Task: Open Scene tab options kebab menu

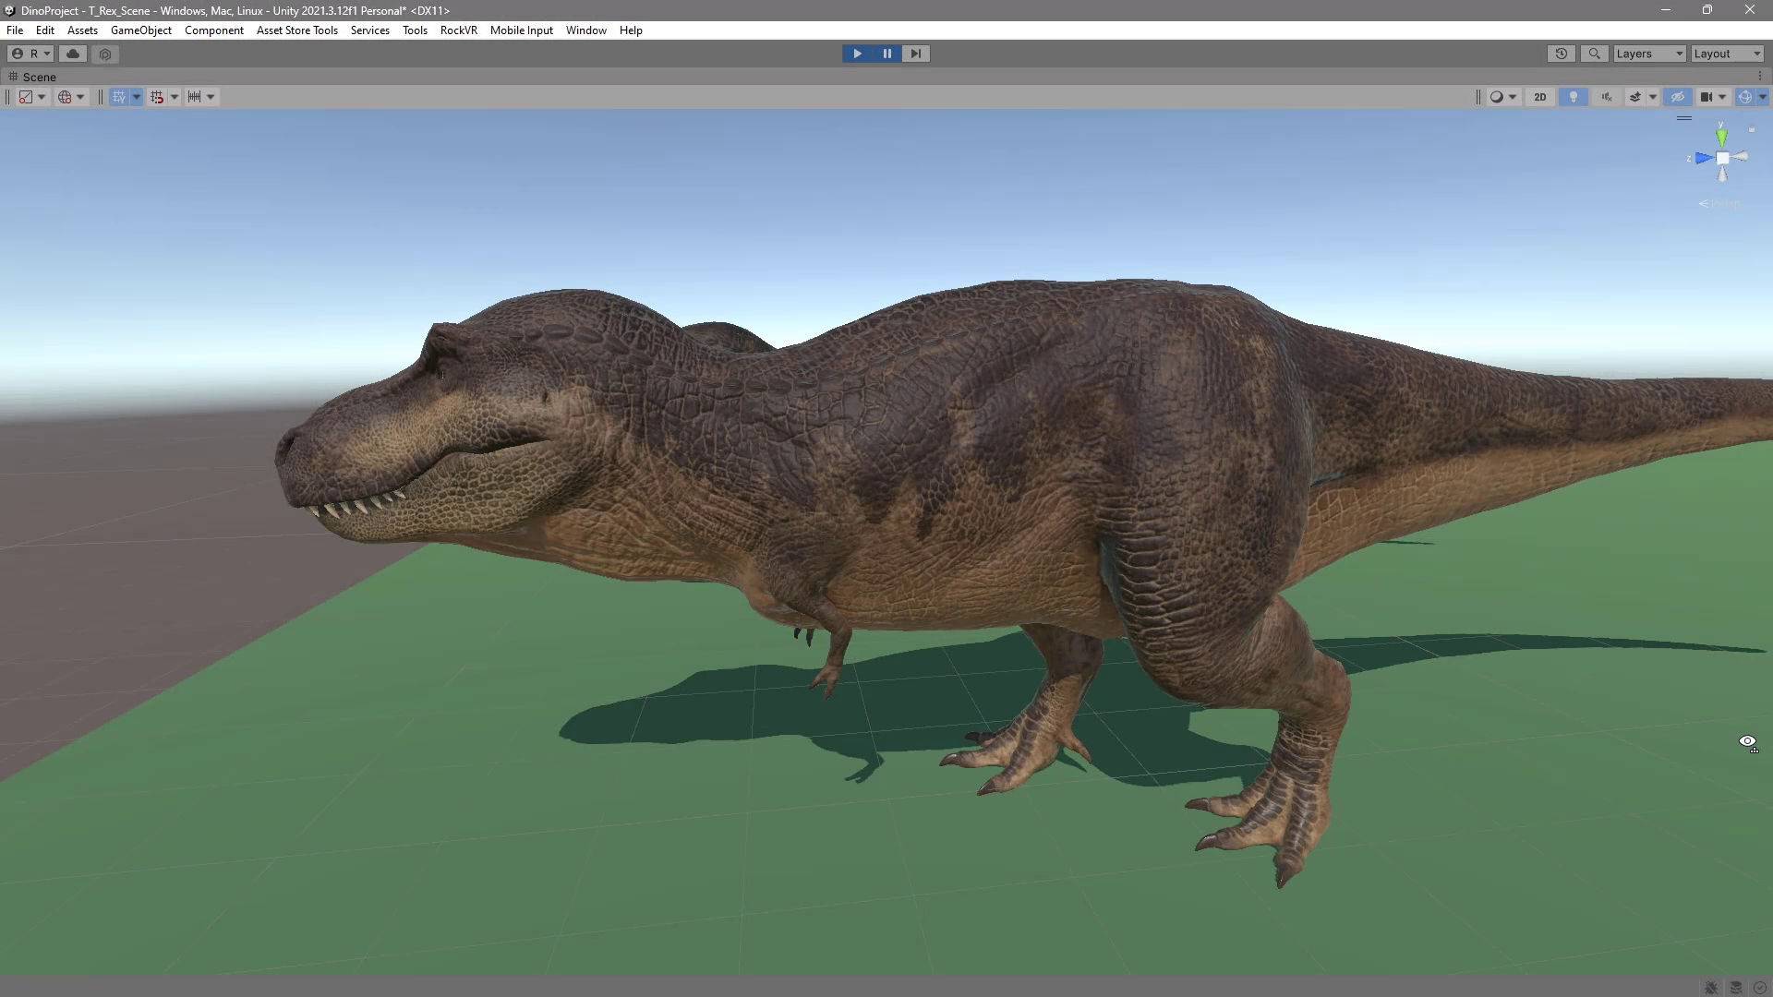Action: pyautogui.click(x=1760, y=77)
